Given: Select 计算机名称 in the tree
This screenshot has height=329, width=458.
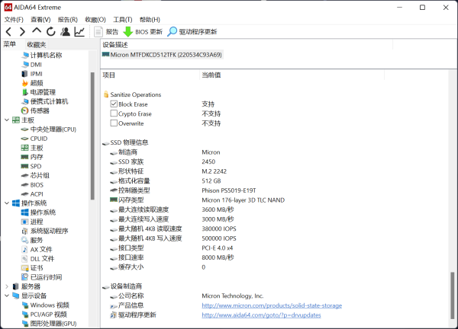Looking at the screenshot, I should coord(42,55).
